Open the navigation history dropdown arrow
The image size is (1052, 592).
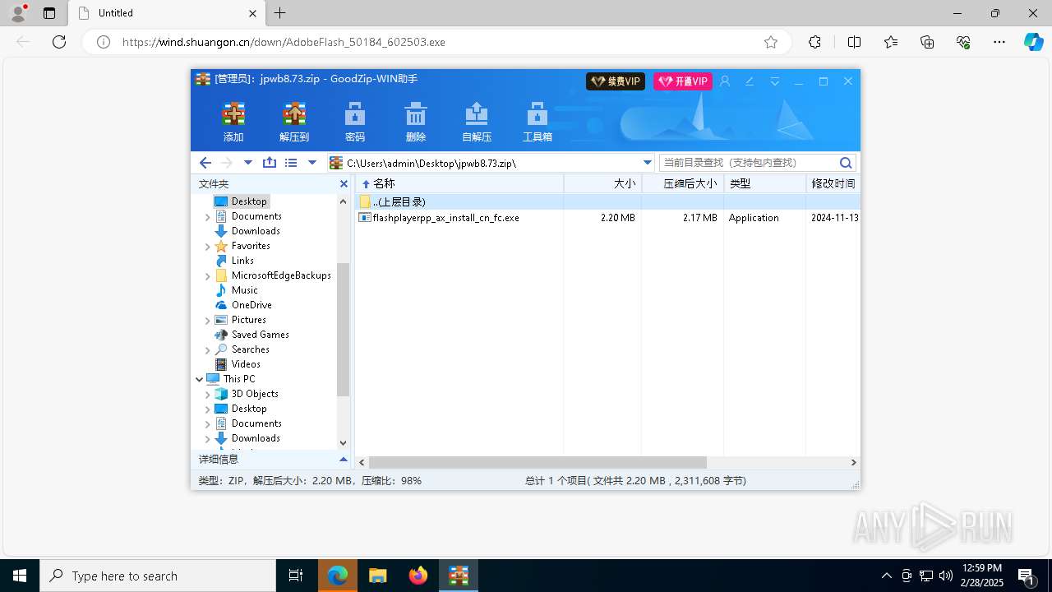coord(247,163)
